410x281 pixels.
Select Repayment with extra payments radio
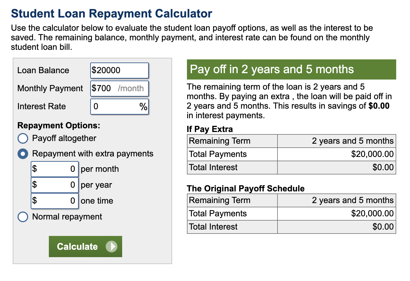(x=23, y=154)
